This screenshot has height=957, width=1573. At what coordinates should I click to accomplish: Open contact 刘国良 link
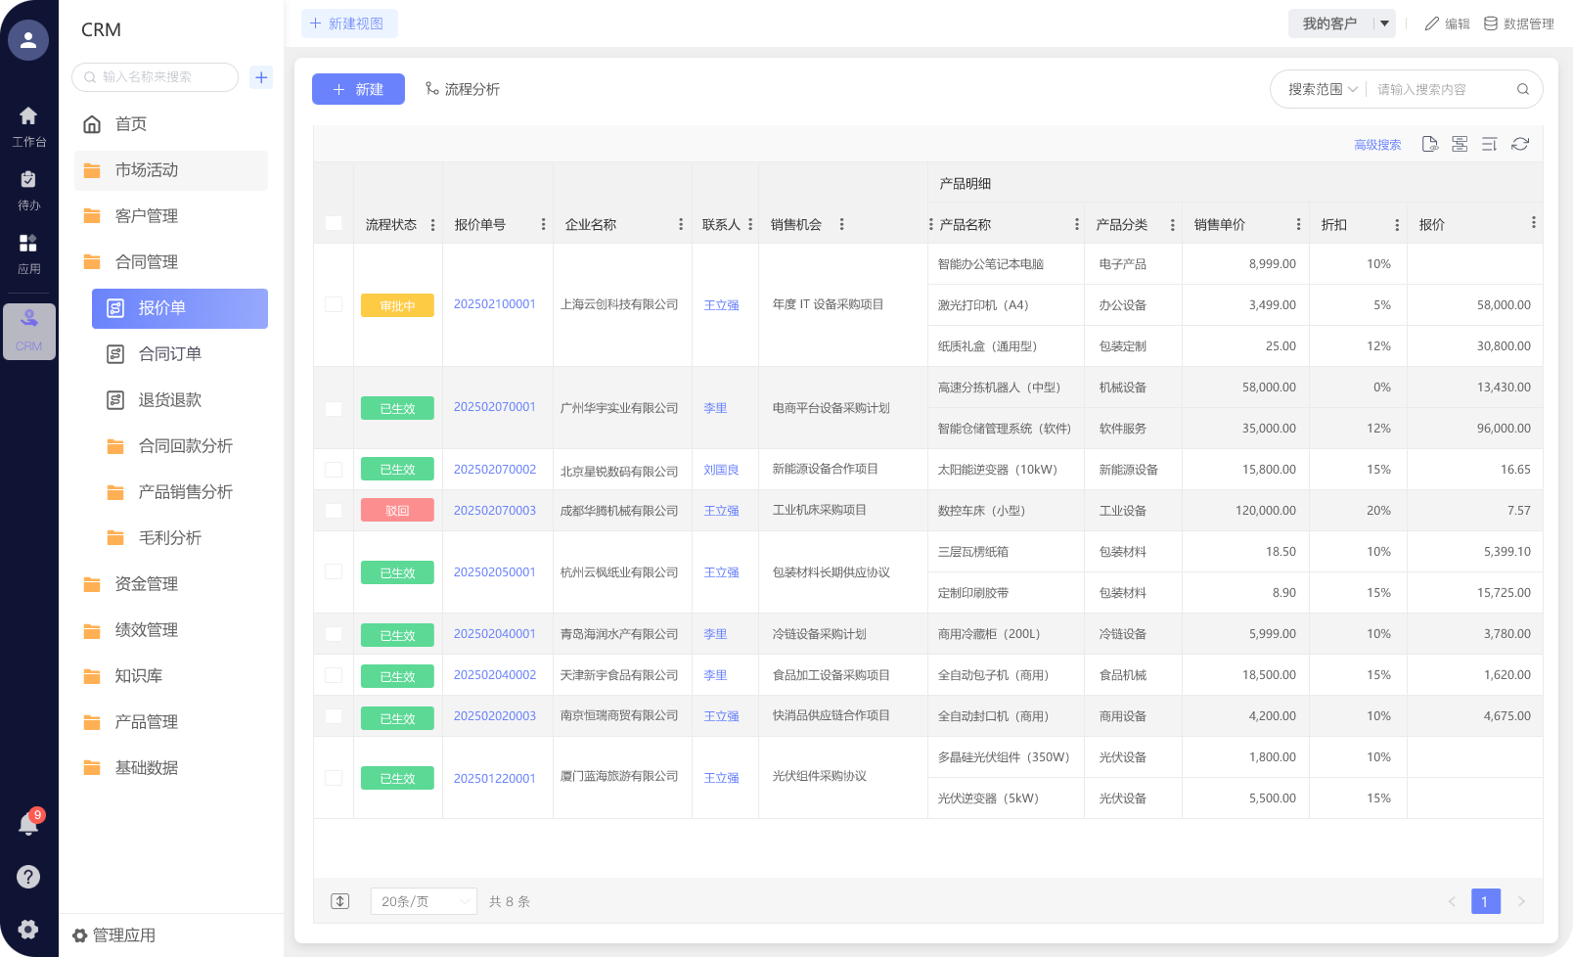(x=721, y=470)
